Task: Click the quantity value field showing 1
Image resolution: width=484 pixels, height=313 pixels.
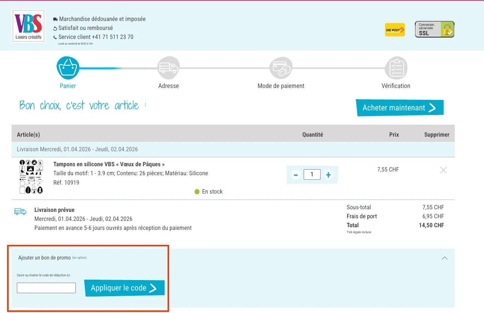Action: coord(312,174)
